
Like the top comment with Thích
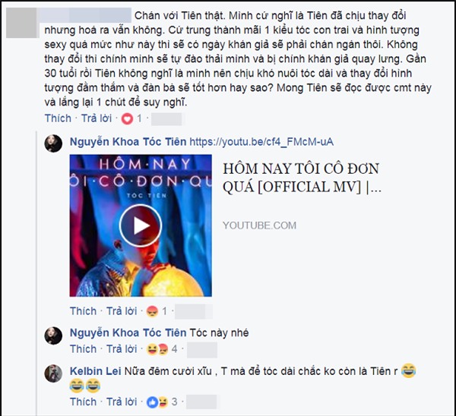point(58,118)
